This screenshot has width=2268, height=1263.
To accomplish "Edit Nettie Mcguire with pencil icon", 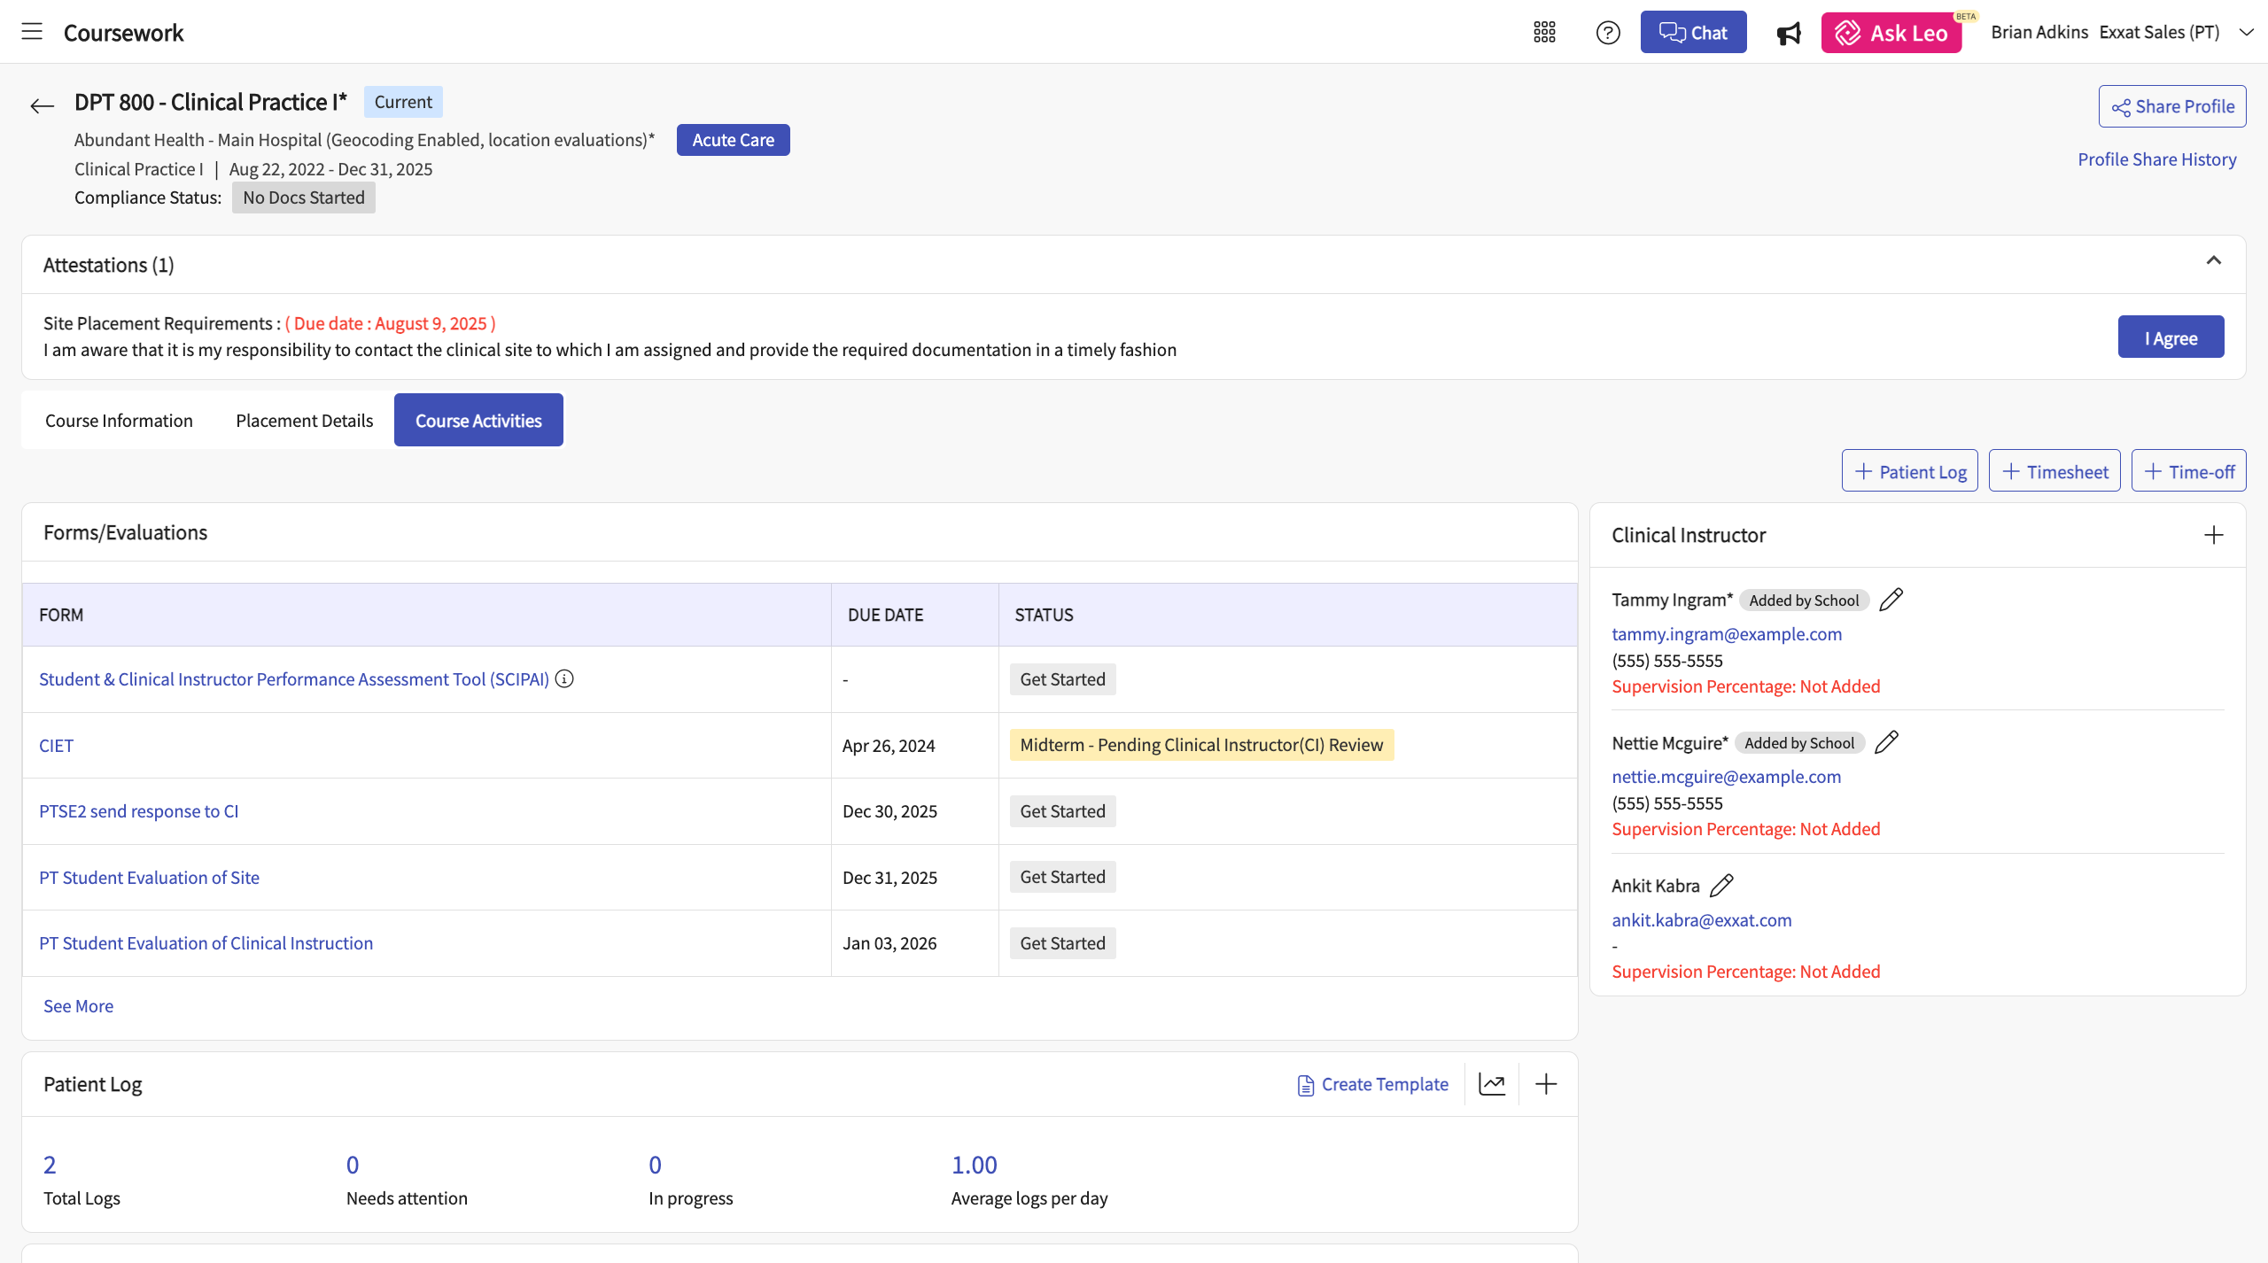I will (x=1886, y=742).
